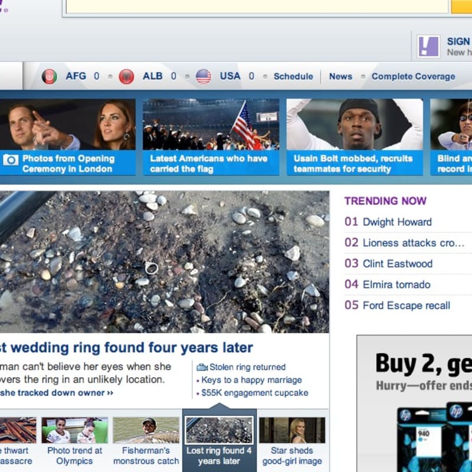Click the thwart massacre story thumbnail
The height and width of the screenshot is (472, 472).
(x=18, y=430)
